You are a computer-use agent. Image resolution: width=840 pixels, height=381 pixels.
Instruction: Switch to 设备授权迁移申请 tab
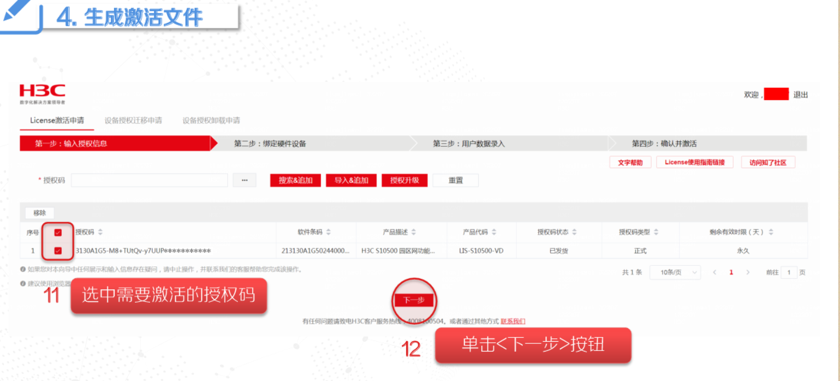(x=133, y=120)
